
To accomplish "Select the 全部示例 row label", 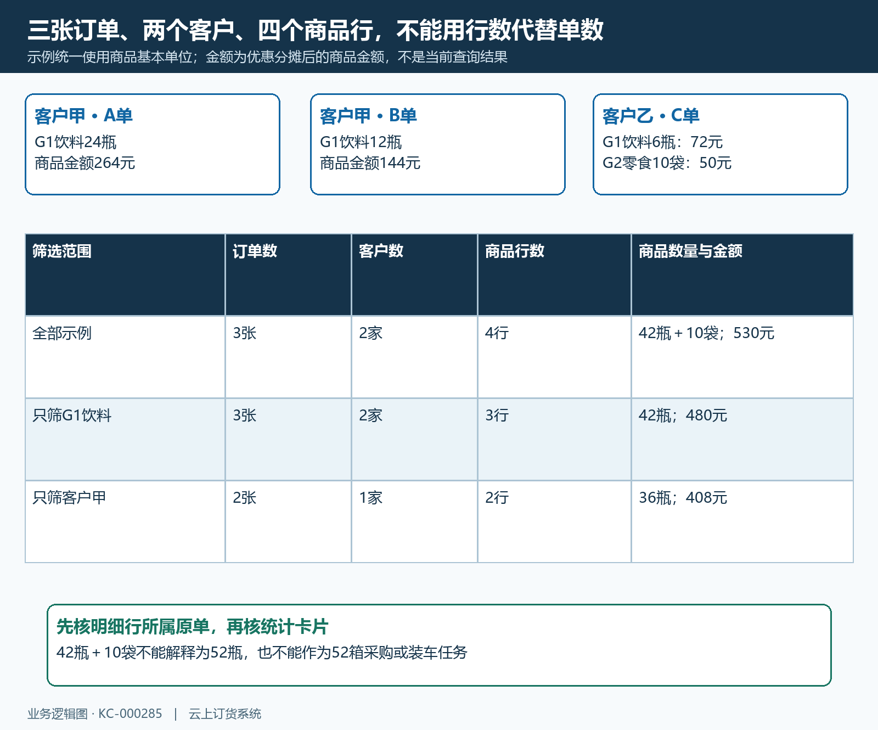I will point(62,333).
